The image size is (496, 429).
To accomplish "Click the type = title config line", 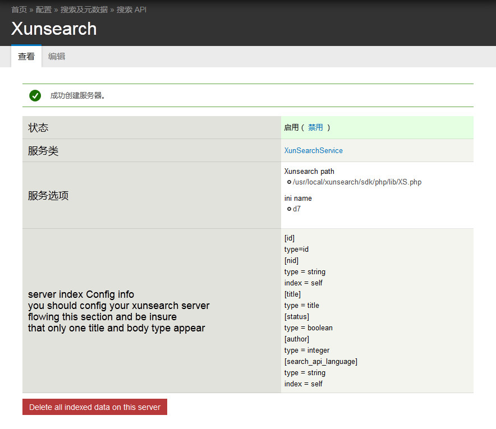I will click(301, 306).
